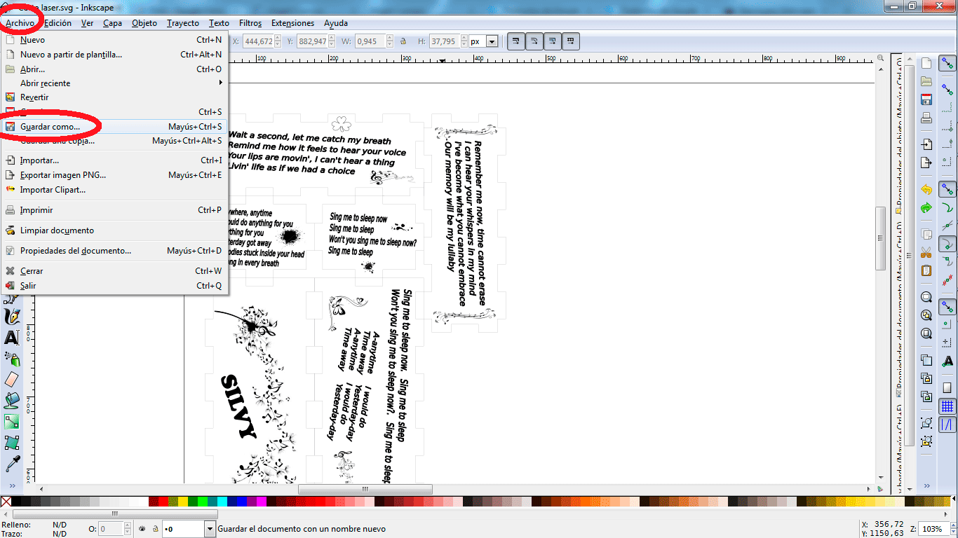The height and width of the screenshot is (538, 958).
Task: Click the H height input field
Action: 444,41
